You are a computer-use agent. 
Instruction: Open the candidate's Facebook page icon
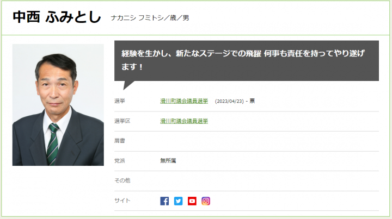[164, 201]
